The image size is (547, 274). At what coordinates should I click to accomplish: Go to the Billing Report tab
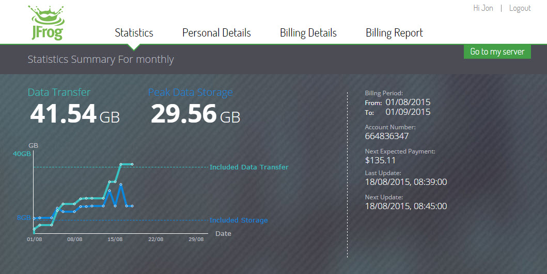point(394,33)
